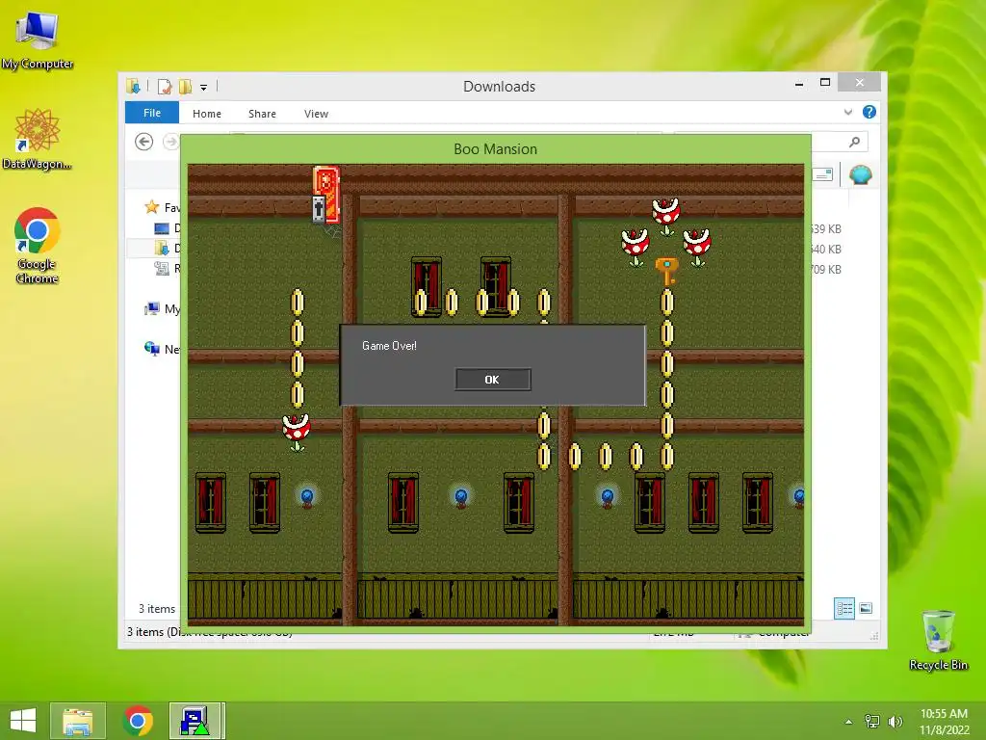Click the Downloads folder icon in title bar
Viewport: 986px width, 740px height.
(x=133, y=86)
